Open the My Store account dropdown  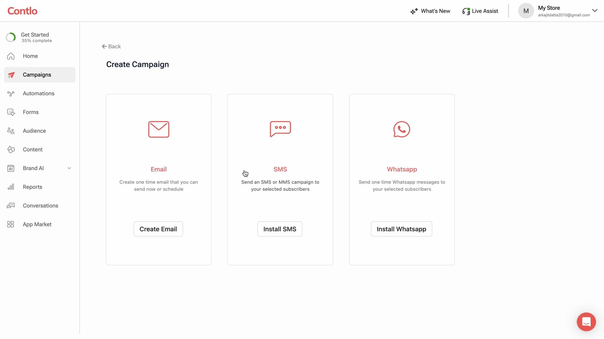pyautogui.click(x=595, y=11)
